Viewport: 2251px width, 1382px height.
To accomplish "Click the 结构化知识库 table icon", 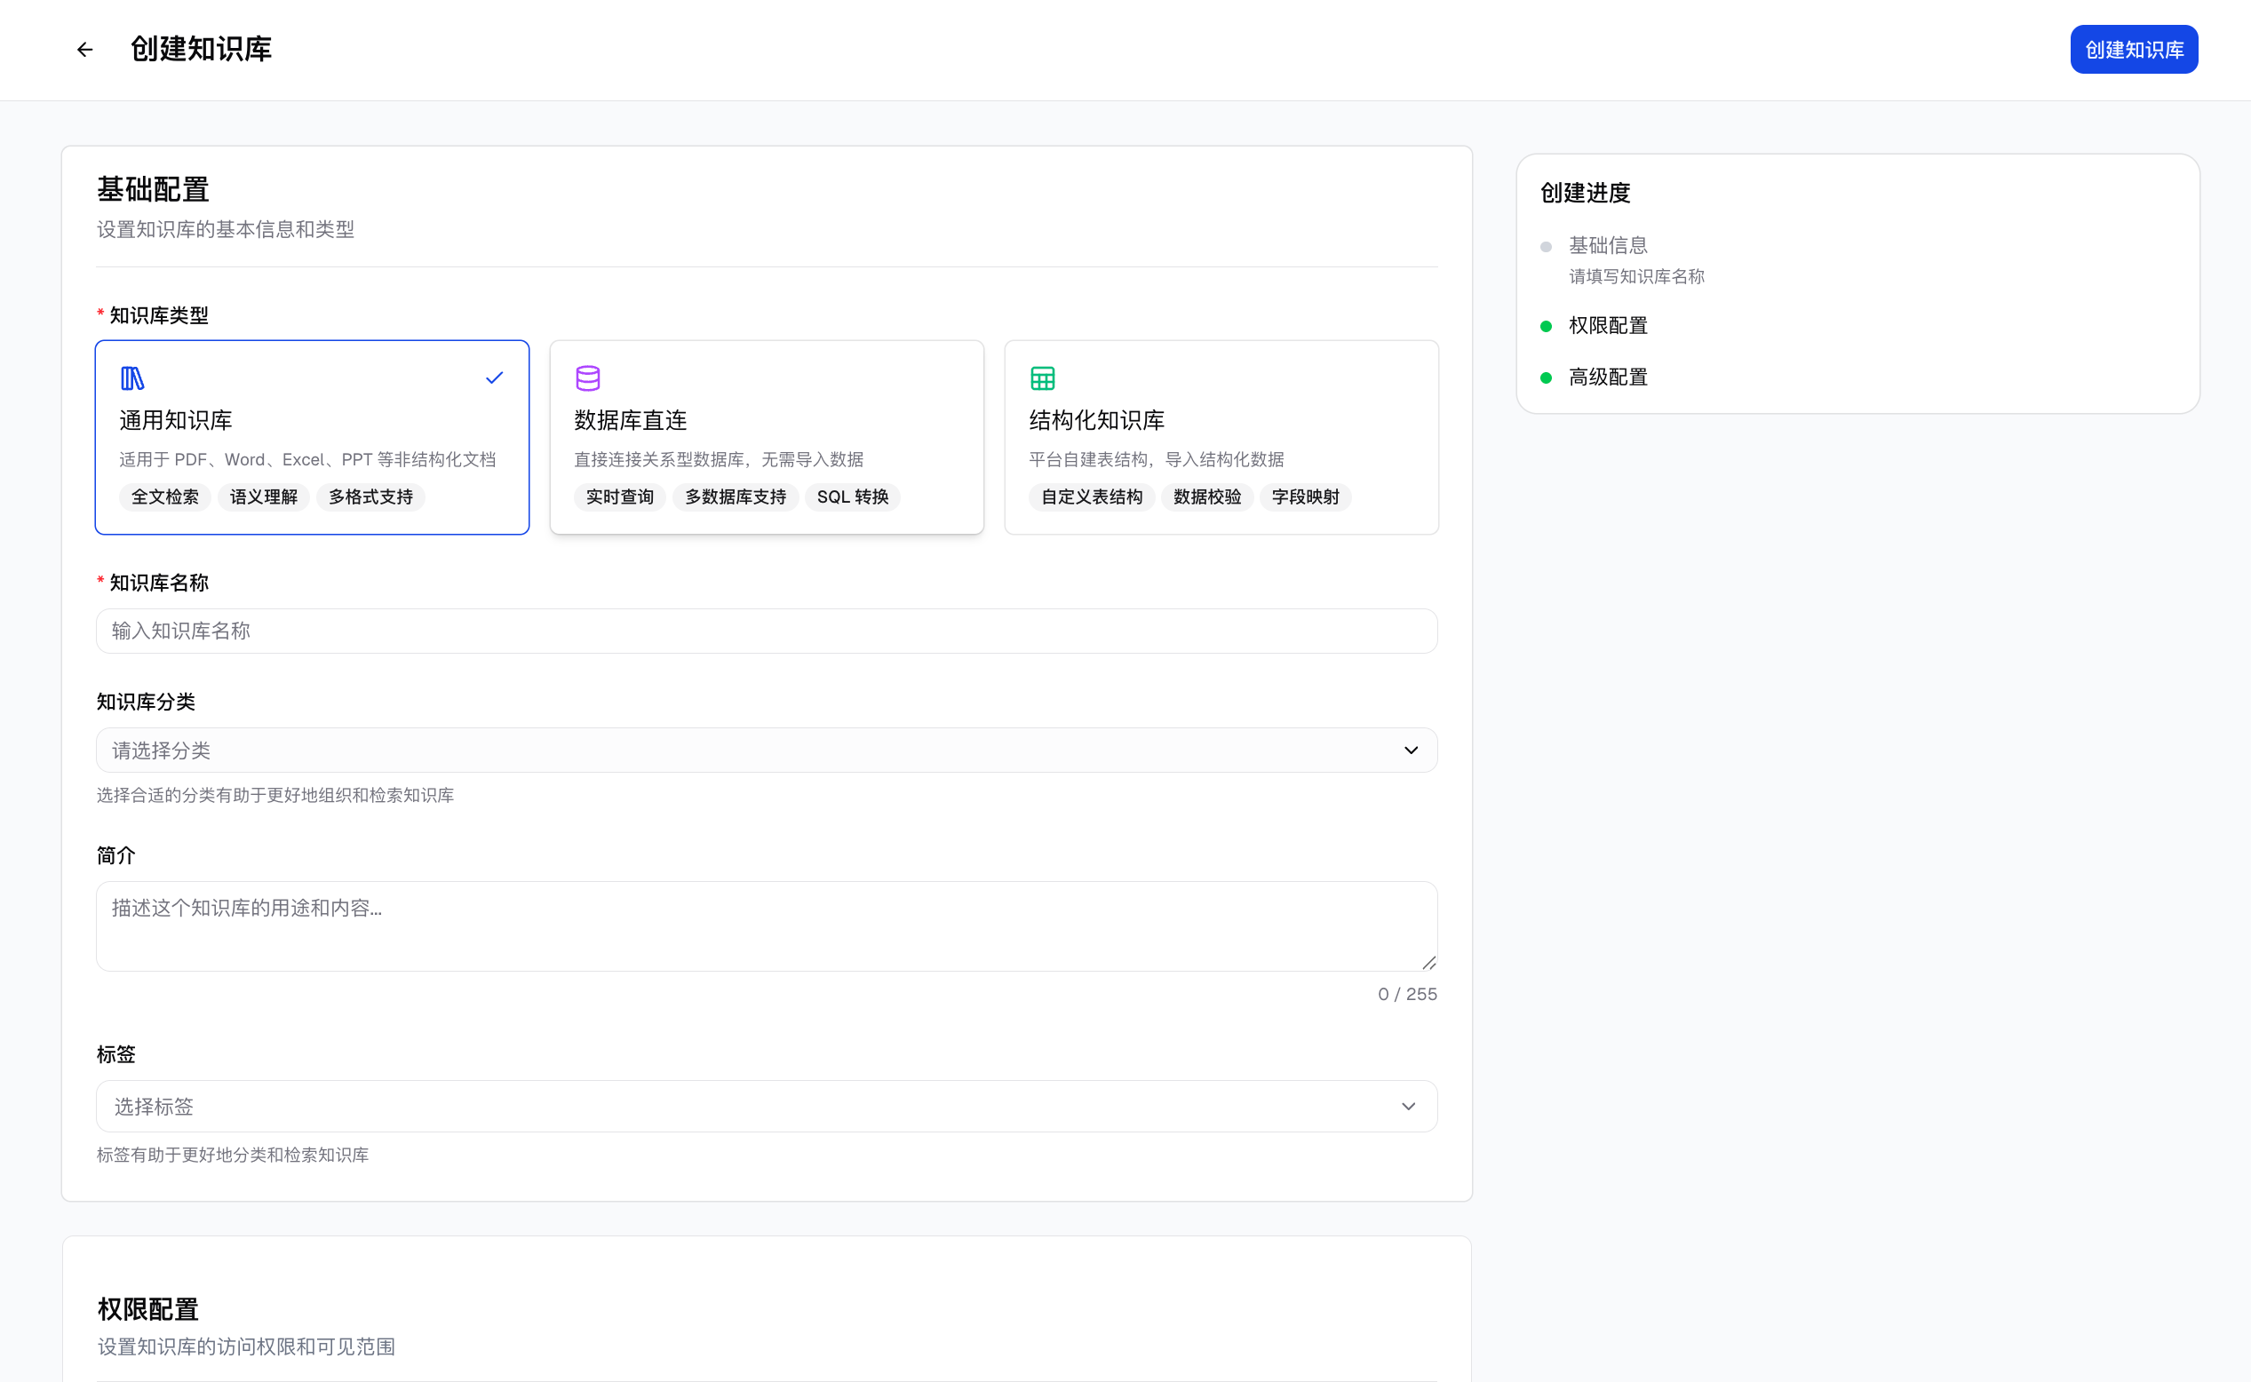I will tap(1042, 377).
